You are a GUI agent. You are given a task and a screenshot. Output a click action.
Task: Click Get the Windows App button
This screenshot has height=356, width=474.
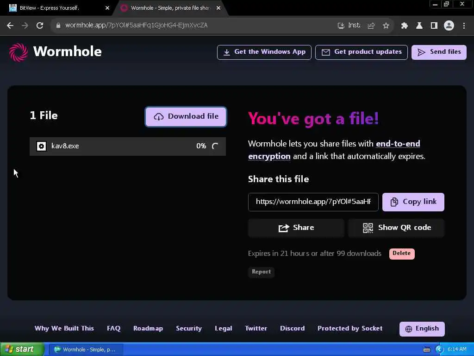[x=264, y=52]
